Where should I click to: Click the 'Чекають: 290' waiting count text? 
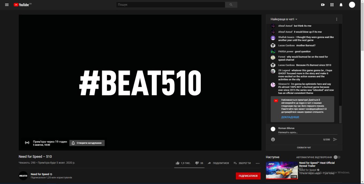tap(27, 163)
